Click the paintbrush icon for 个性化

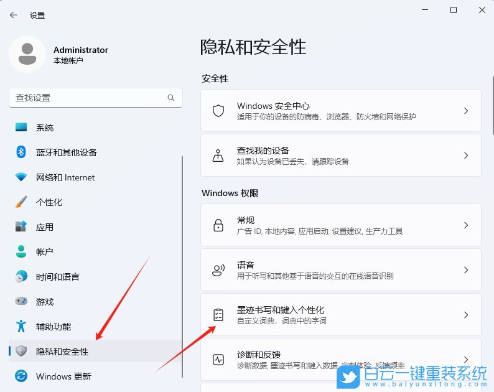[x=21, y=202]
